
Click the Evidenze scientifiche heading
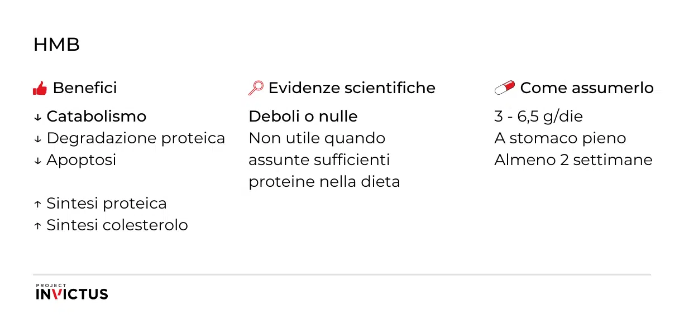click(x=352, y=88)
